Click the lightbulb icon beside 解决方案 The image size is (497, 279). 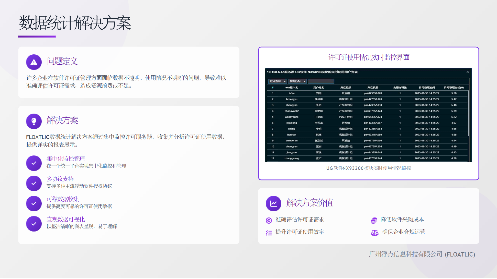[34, 121]
